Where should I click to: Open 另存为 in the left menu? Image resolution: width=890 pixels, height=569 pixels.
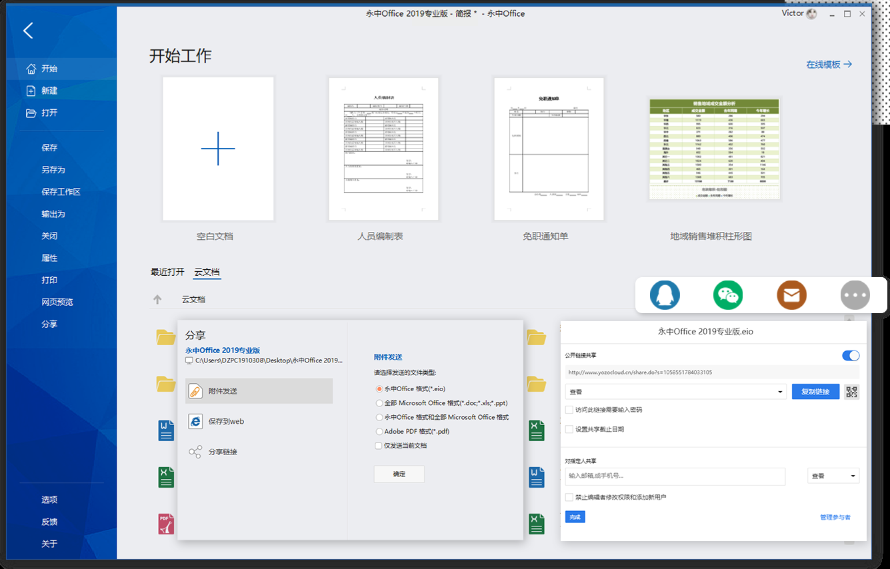53,170
